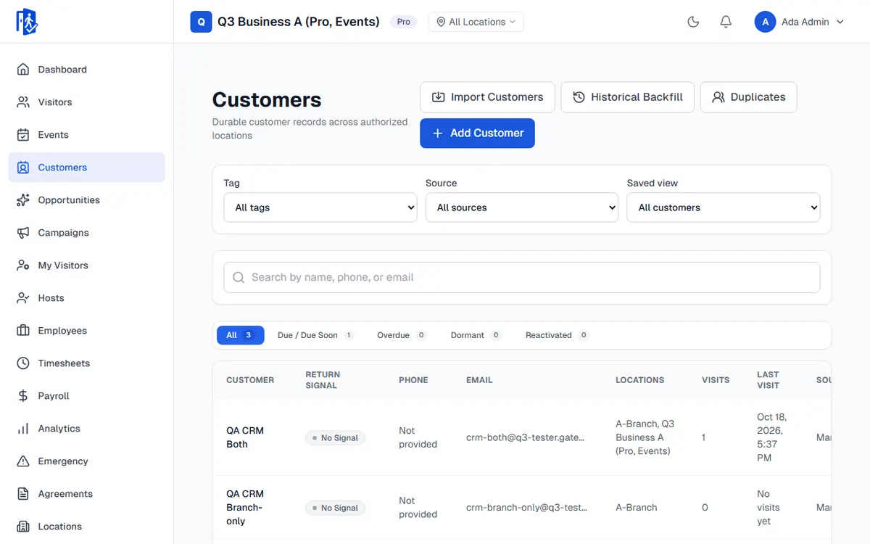Click the Email column header
Screen dimensions: 870x544
tap(479, 380)
